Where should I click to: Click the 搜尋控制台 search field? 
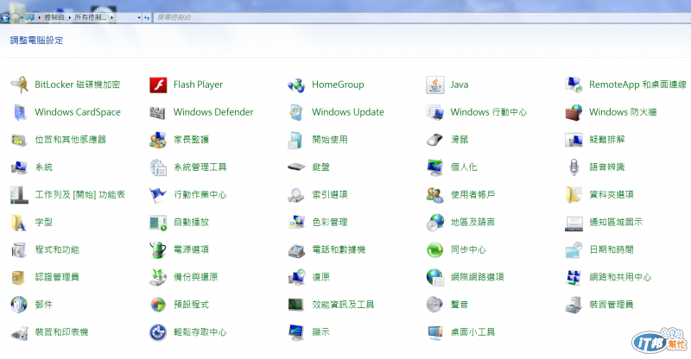[x=422, y=17]
